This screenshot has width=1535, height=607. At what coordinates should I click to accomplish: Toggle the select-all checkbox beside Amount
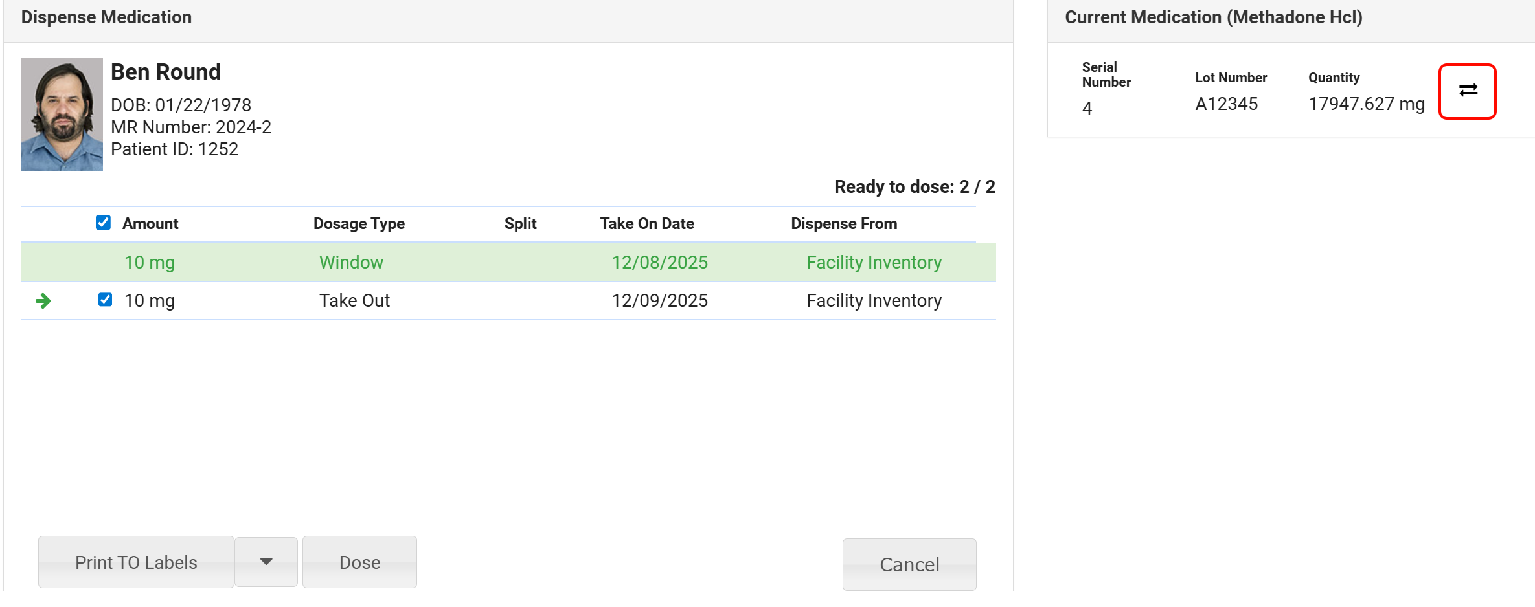coord(103,223)
